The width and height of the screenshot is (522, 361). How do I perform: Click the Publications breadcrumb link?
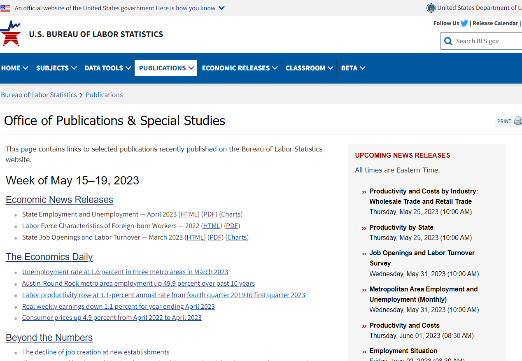[104, 95]
